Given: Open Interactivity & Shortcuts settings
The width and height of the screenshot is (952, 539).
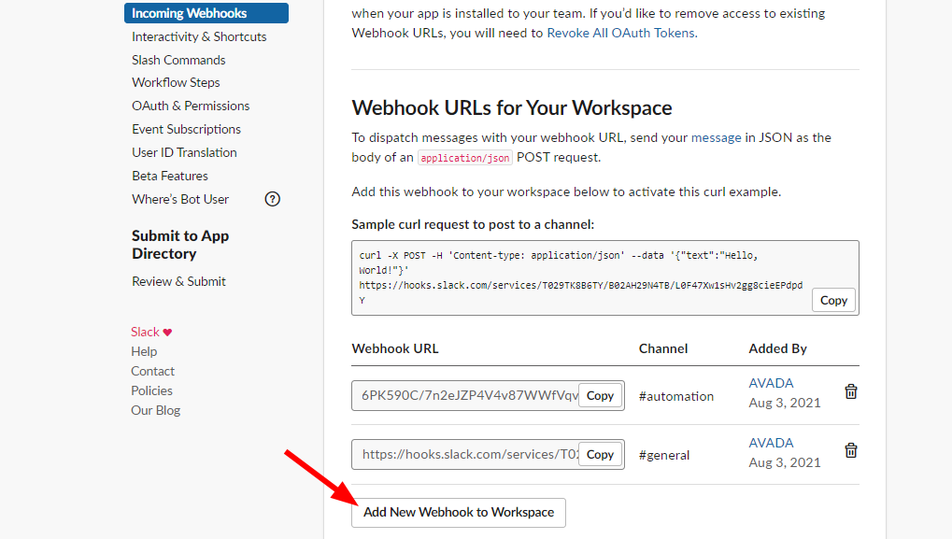Looking at the screenshot, I should click(199, 36).
